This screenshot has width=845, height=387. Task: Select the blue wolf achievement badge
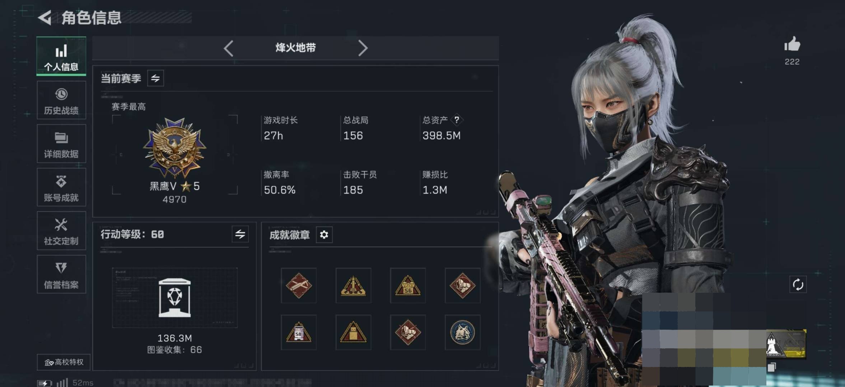(x=462, y=333)
